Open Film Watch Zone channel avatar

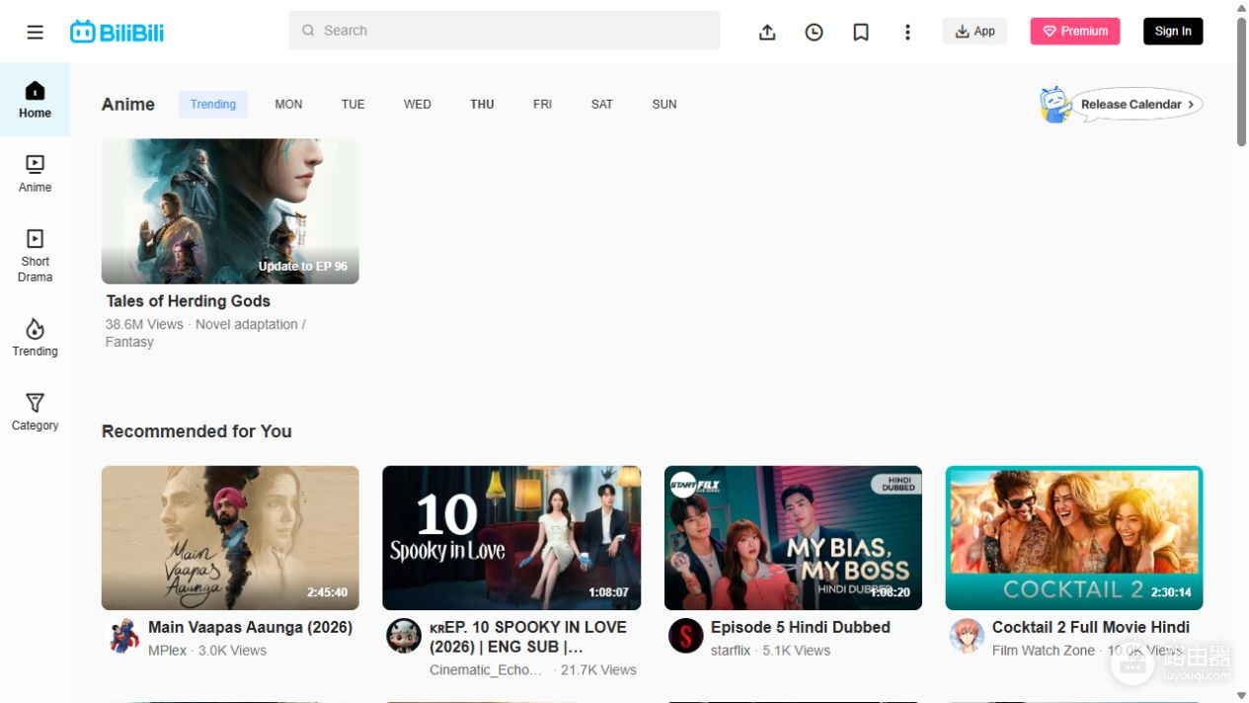967,637
